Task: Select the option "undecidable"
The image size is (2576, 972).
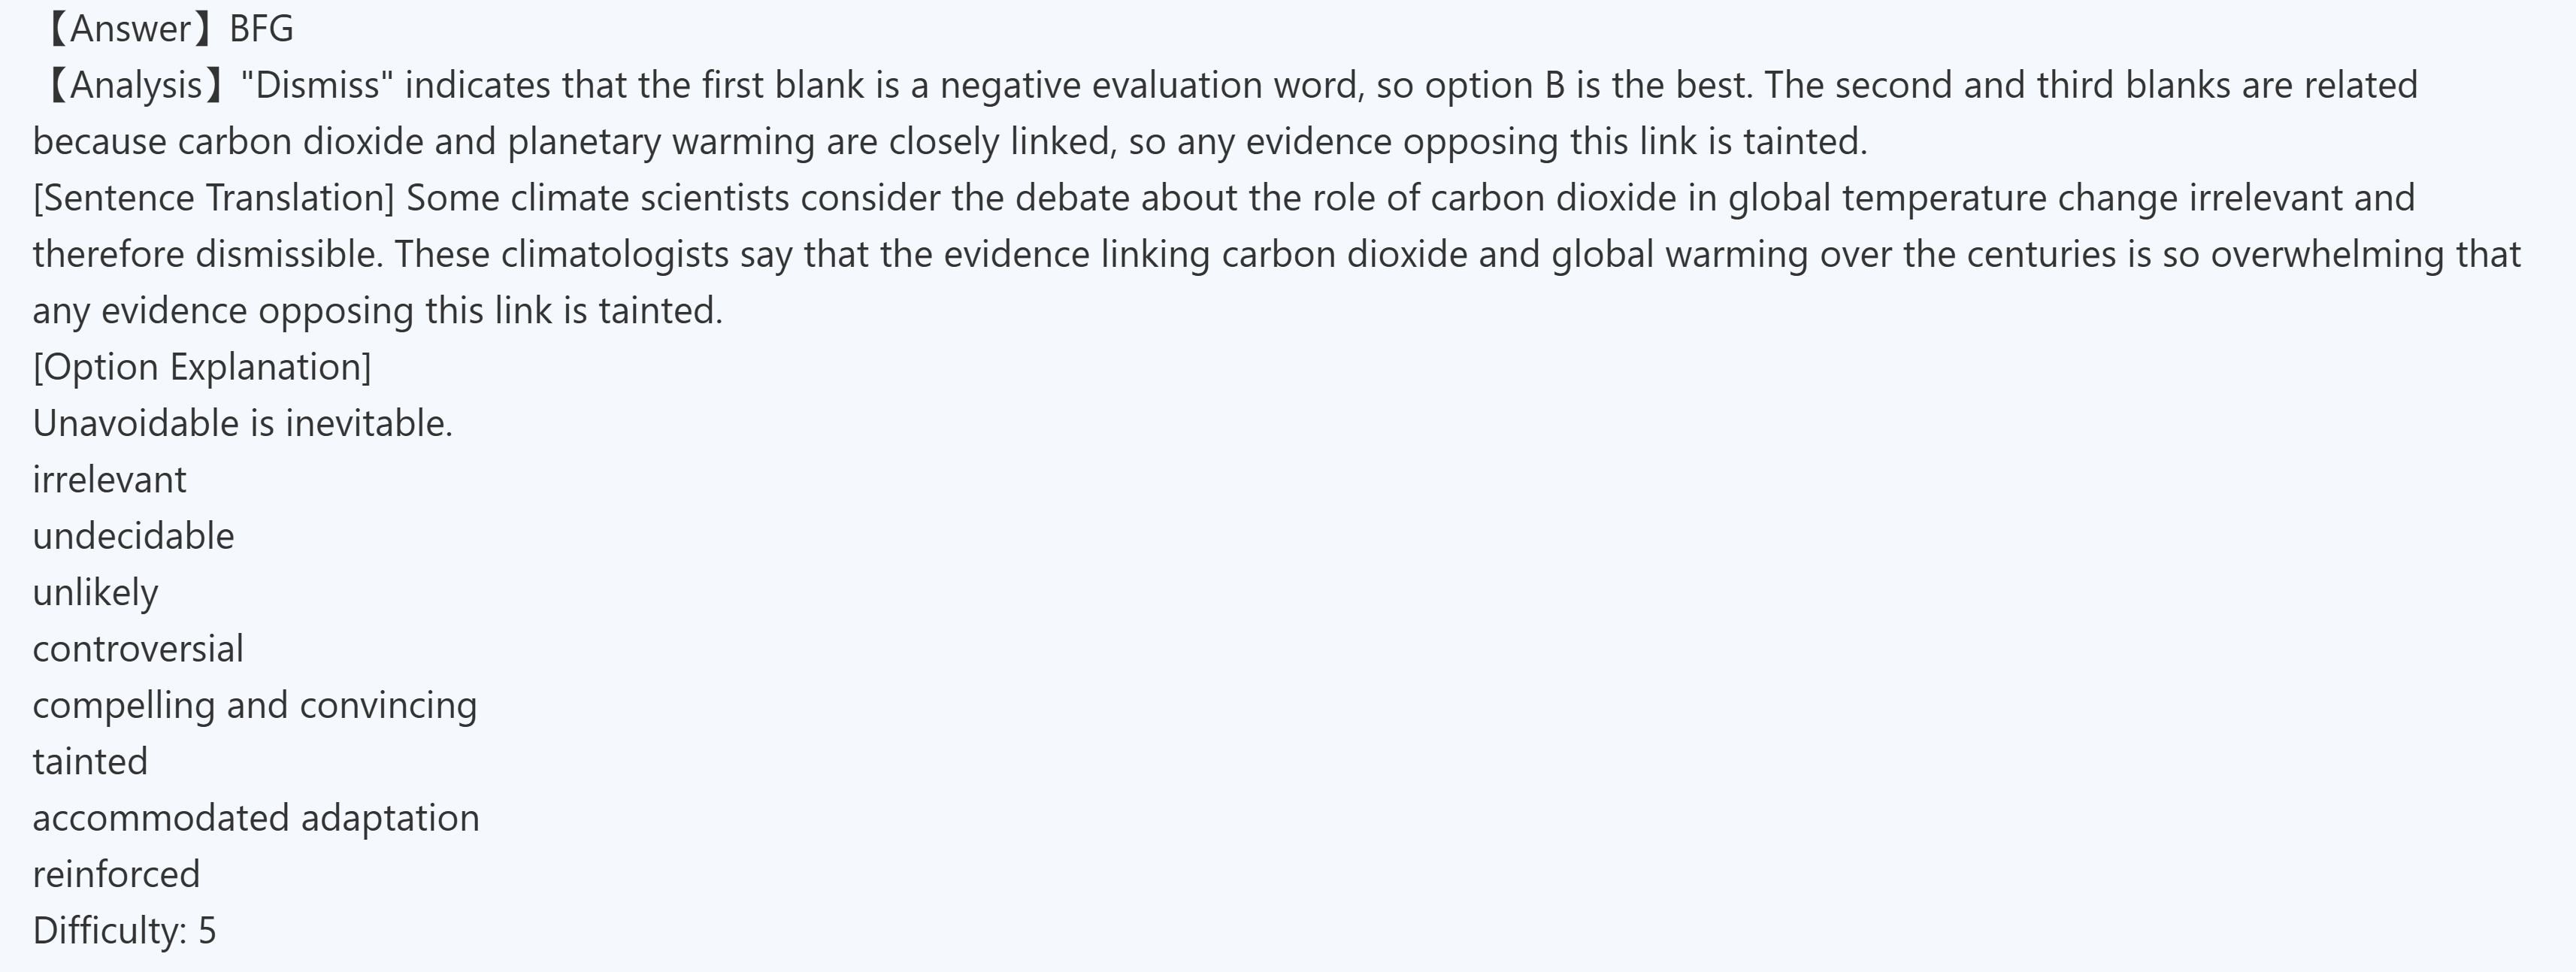Action: coord(134,537)
